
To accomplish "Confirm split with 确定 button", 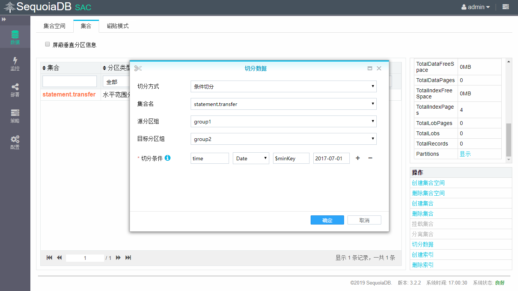I will [327, 220].
